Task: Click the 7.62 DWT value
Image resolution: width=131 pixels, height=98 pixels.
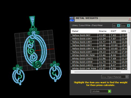Action: click(x=113, y=35)
